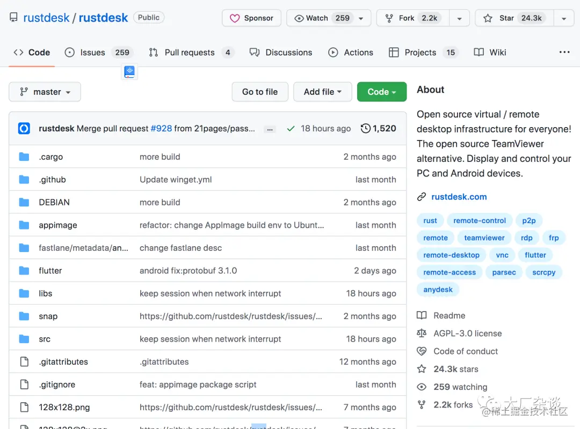The width and height of the screenshot is (580, 429).
Task: Click the heart icon beside Code of conduct
Action: click(x=422, y=351)
